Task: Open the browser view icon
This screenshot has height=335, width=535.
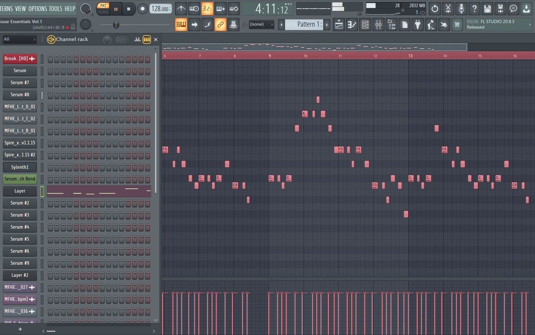Action: (391, 25)
